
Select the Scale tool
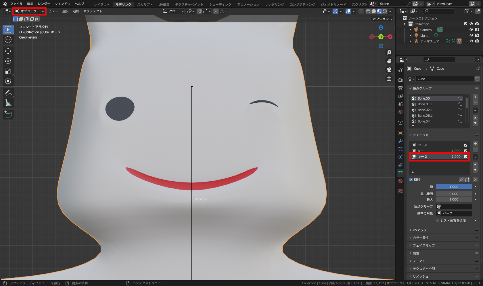pyautogui.click(x=8, y=71)
